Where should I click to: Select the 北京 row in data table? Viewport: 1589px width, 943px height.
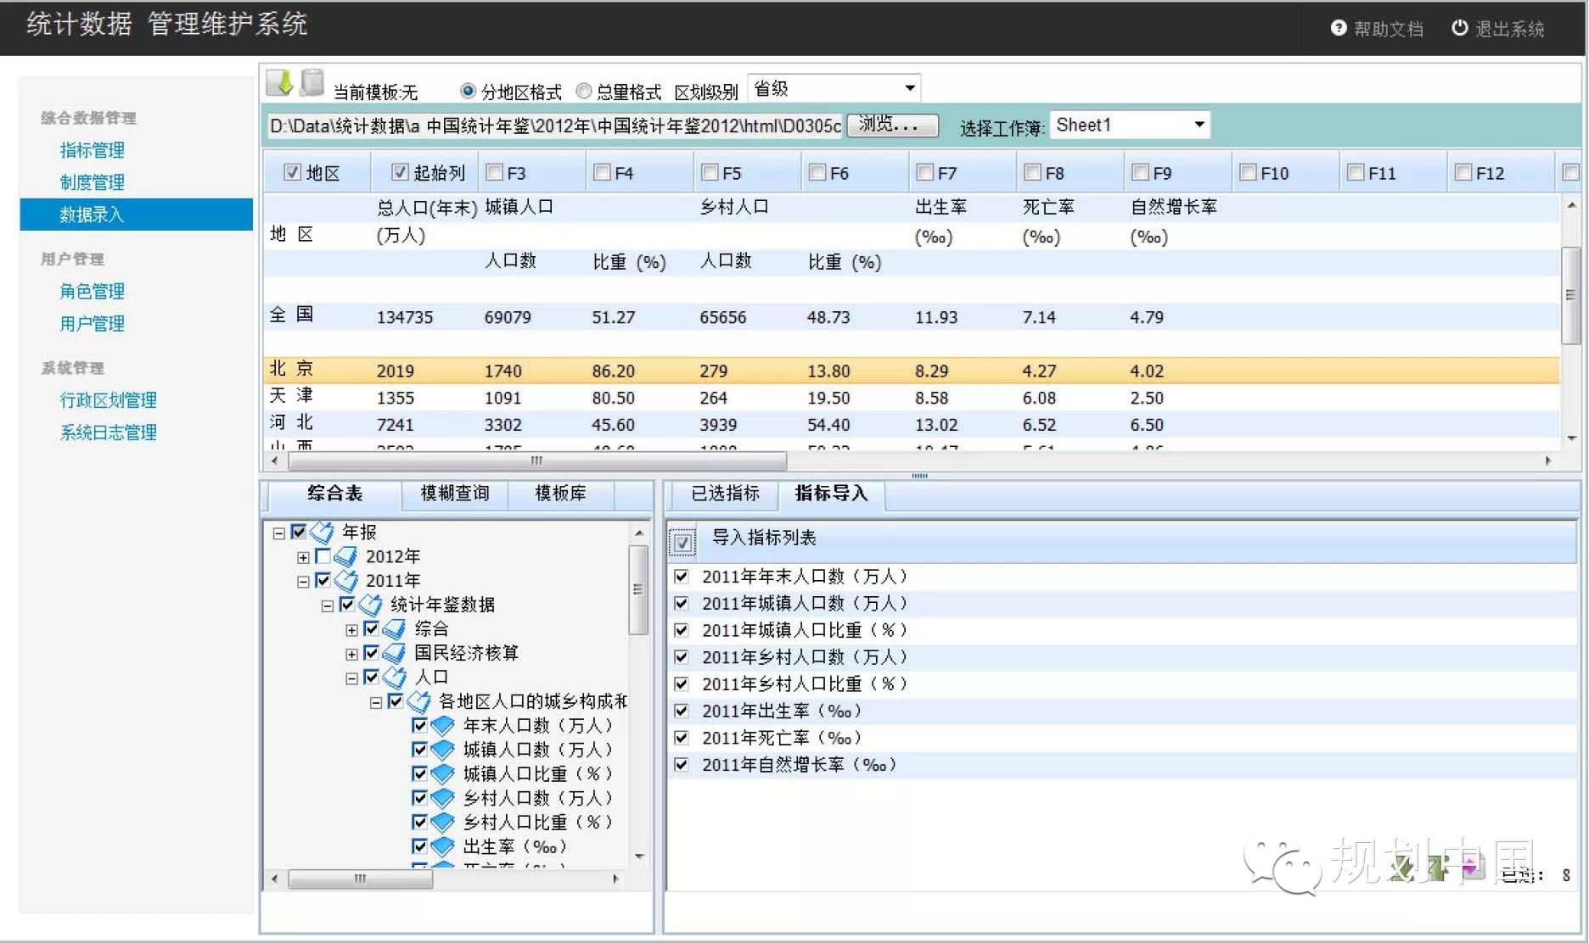912,371
